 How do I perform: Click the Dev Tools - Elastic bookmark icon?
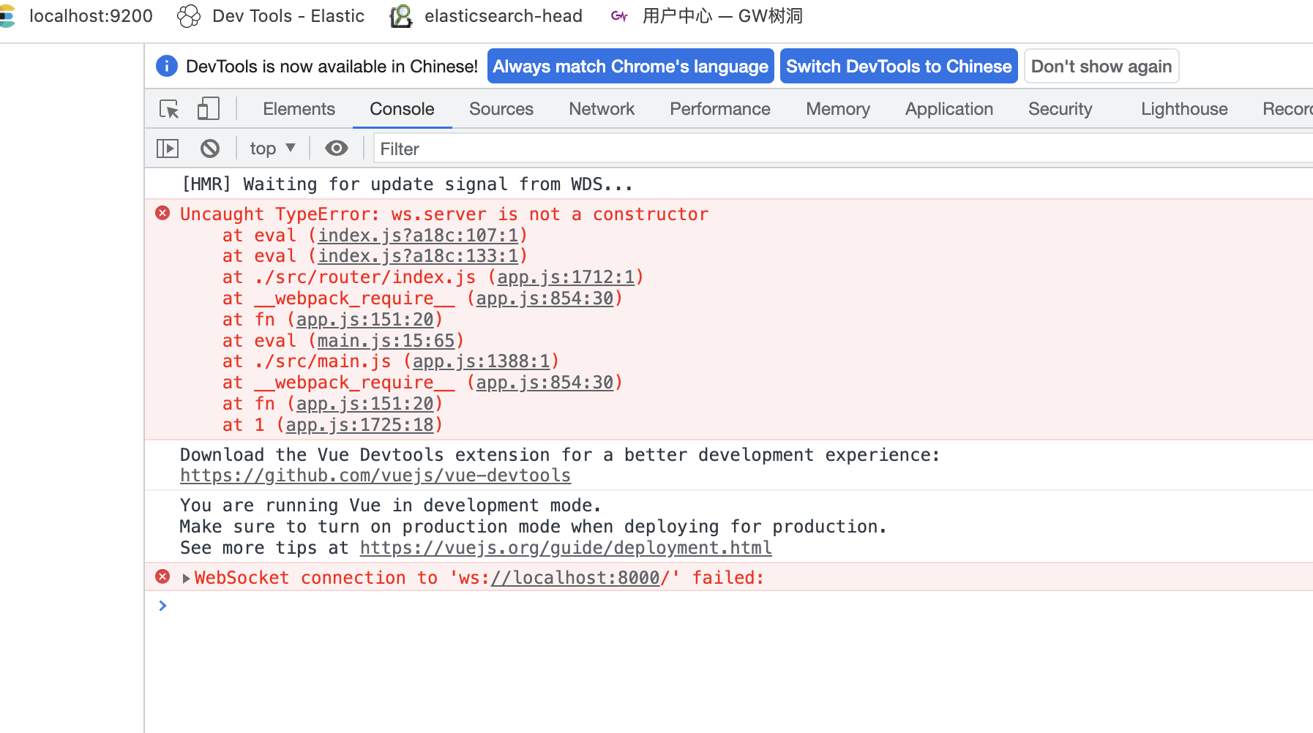(188, 15)
